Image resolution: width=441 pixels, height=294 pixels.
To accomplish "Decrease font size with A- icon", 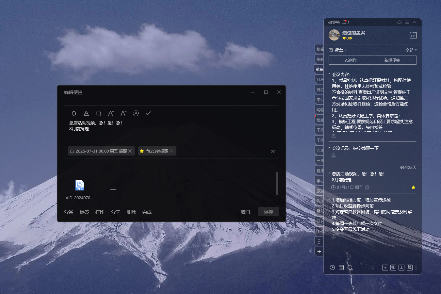I will coord(123,113).
